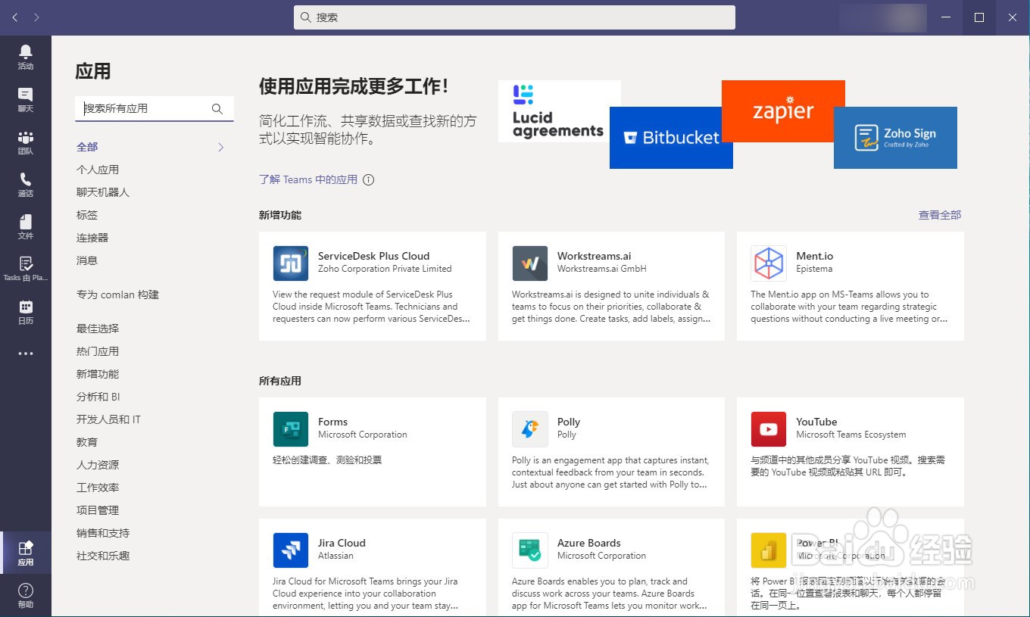Click the Zapier banner tile
The width and height of the screenshot is (1030, 617).
(783, 111)
